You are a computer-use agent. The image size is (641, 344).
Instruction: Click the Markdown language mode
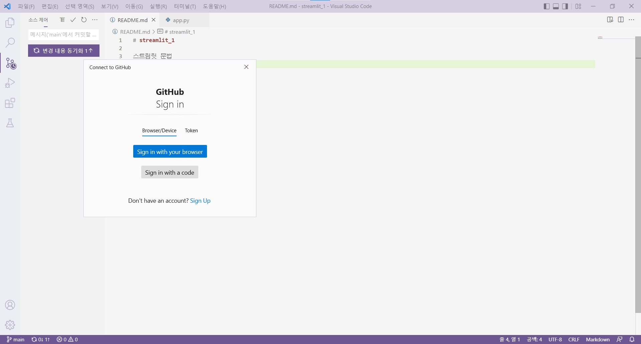(598, 339)
